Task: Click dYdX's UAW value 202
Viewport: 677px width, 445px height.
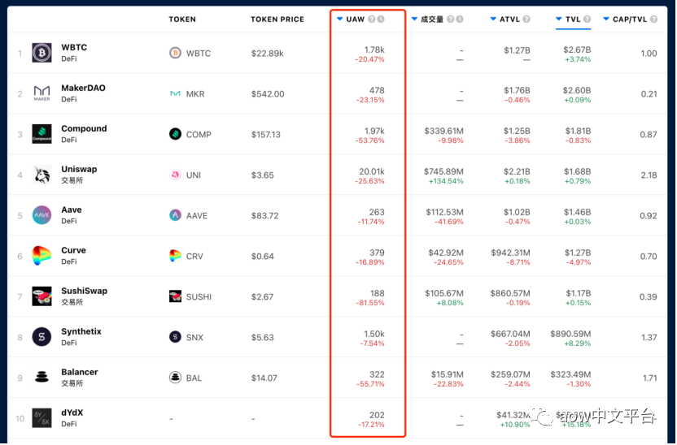Action: pos(377,415)
